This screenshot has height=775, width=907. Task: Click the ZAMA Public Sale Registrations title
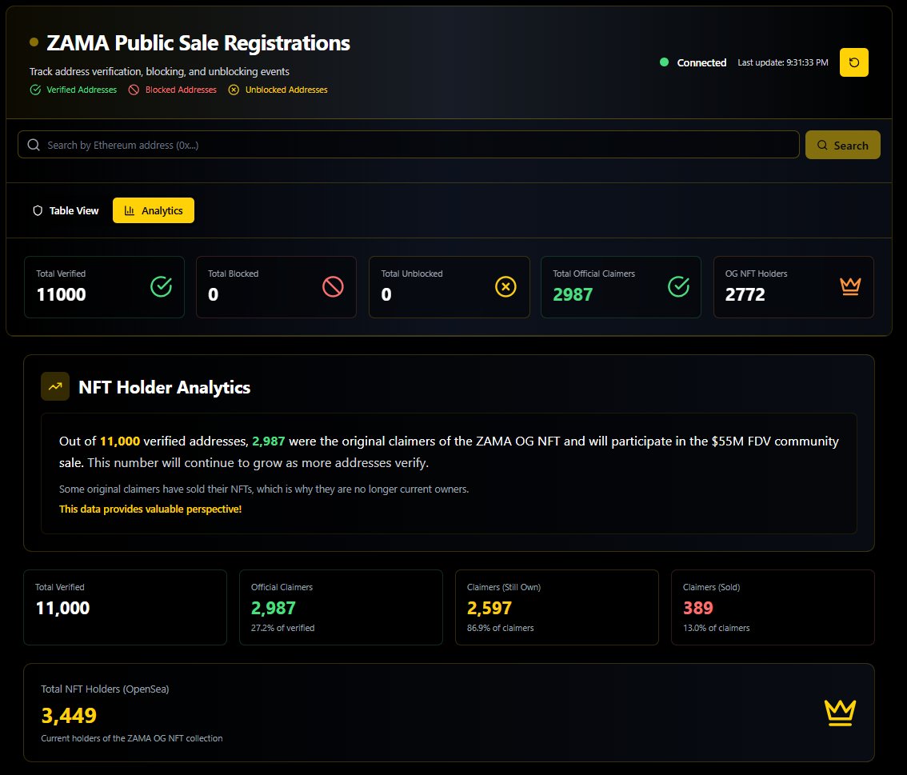198,43
